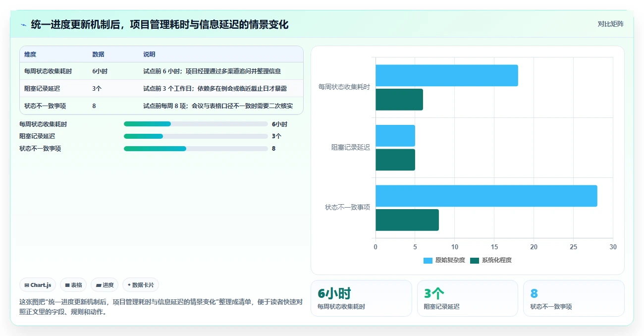
Task: Click the description starting 试点前每周 8 项
Action: click(x=218, y=106)
